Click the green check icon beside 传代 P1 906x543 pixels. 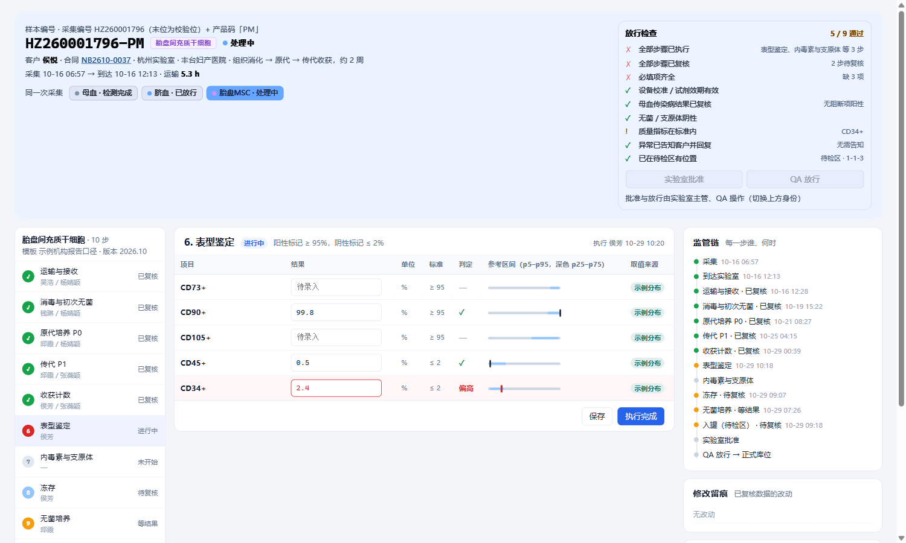point(28,369)
